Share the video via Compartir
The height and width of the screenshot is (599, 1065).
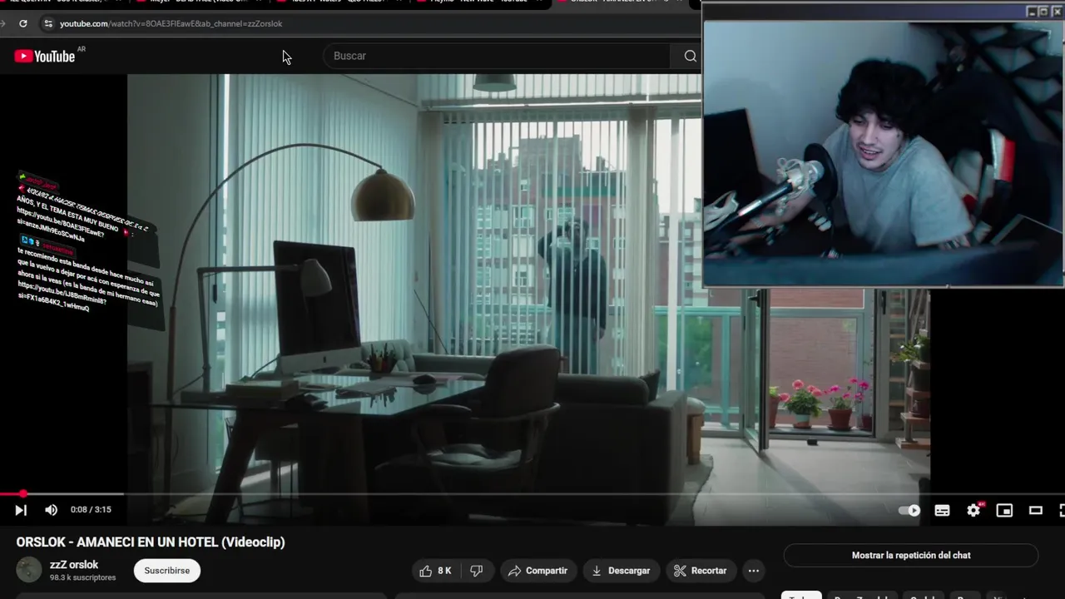tap(537, 571)
